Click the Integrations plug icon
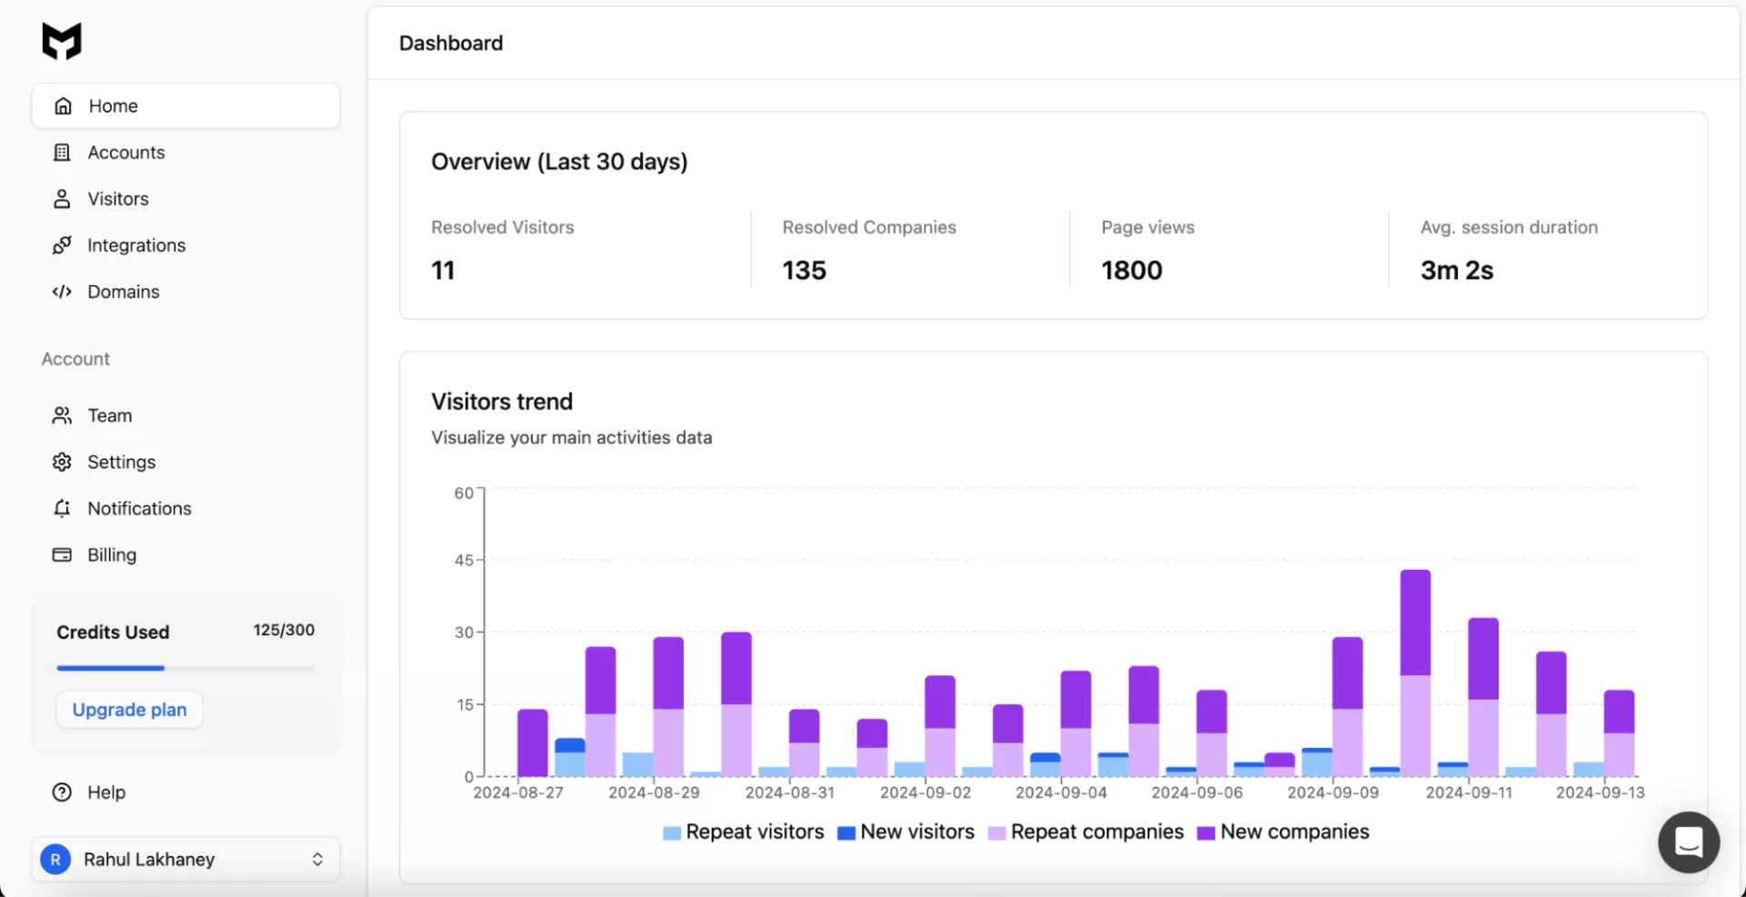This screenshot has height=897, width=1746. [62, 245]
